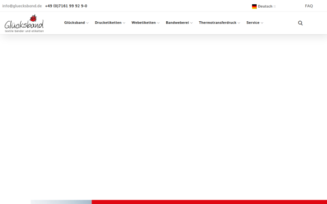Expand the Webetiketten menu chevron

coord(158,23)
